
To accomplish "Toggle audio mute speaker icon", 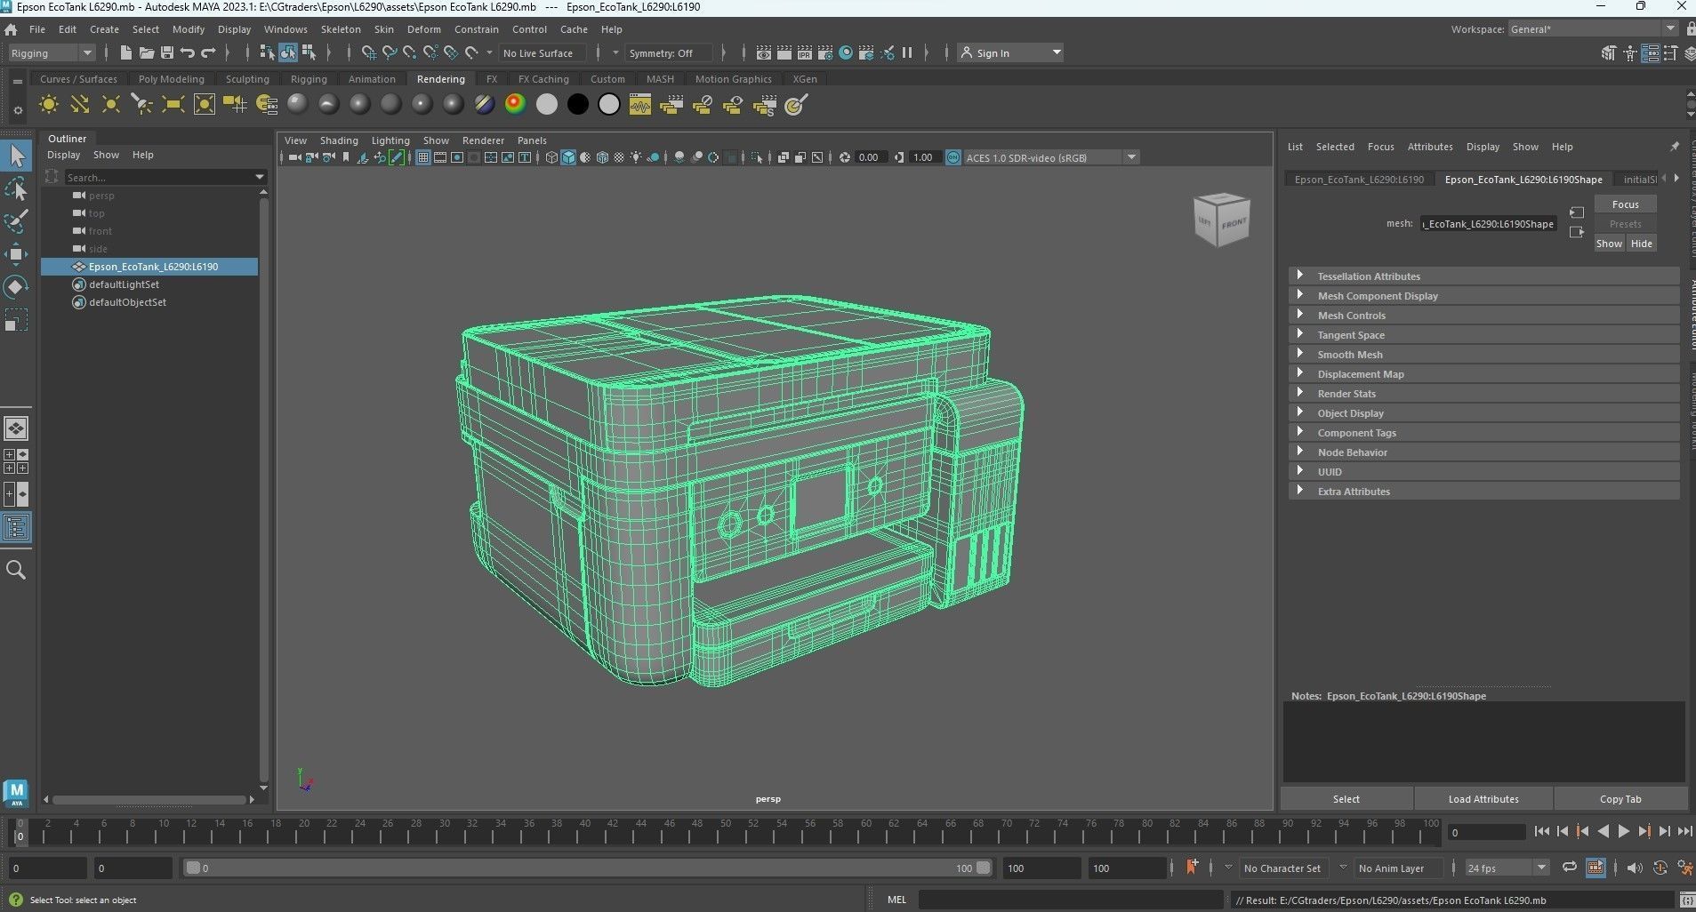I will 1634,868.
